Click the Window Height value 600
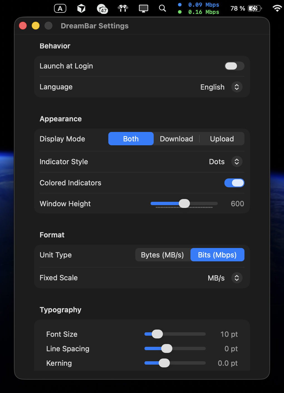 pyautogui.click(x=238, y=204)
